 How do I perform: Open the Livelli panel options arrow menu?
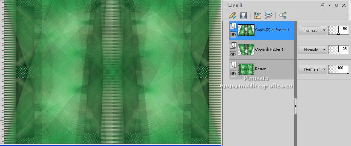coord(329,5)
